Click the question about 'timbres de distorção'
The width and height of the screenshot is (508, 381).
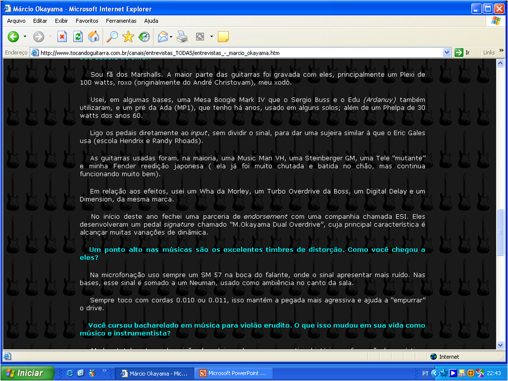[252, 253]
